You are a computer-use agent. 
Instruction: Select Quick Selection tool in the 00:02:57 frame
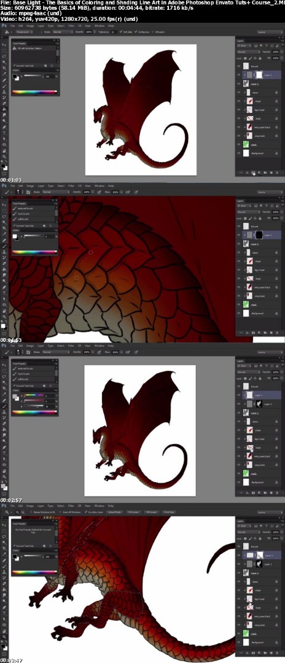tap(4, 382)
